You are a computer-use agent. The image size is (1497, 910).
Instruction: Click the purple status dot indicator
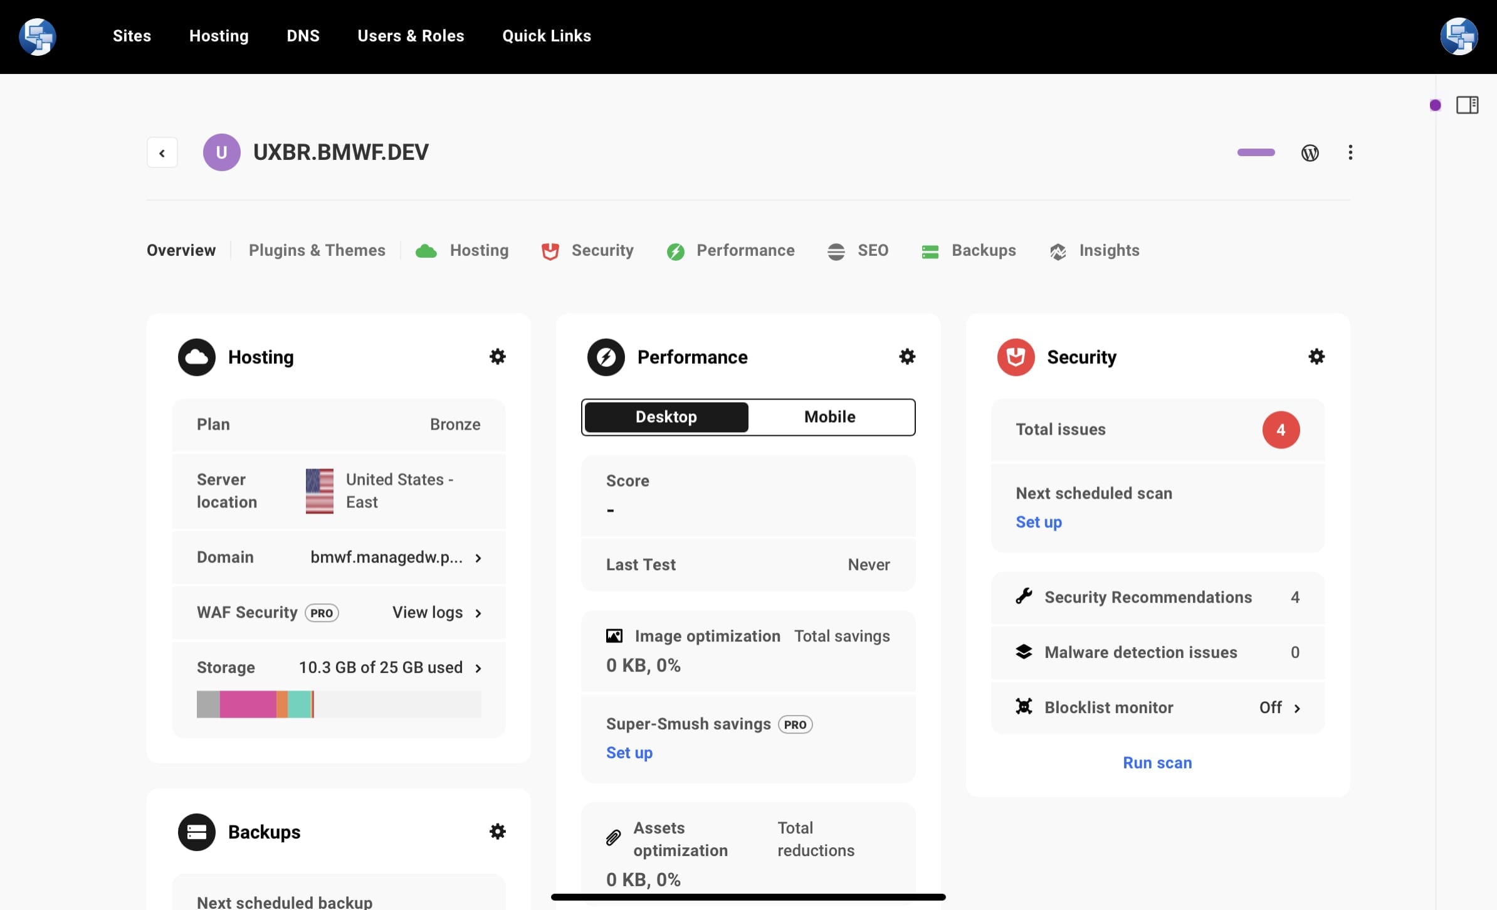click(x=1435, y=105)
